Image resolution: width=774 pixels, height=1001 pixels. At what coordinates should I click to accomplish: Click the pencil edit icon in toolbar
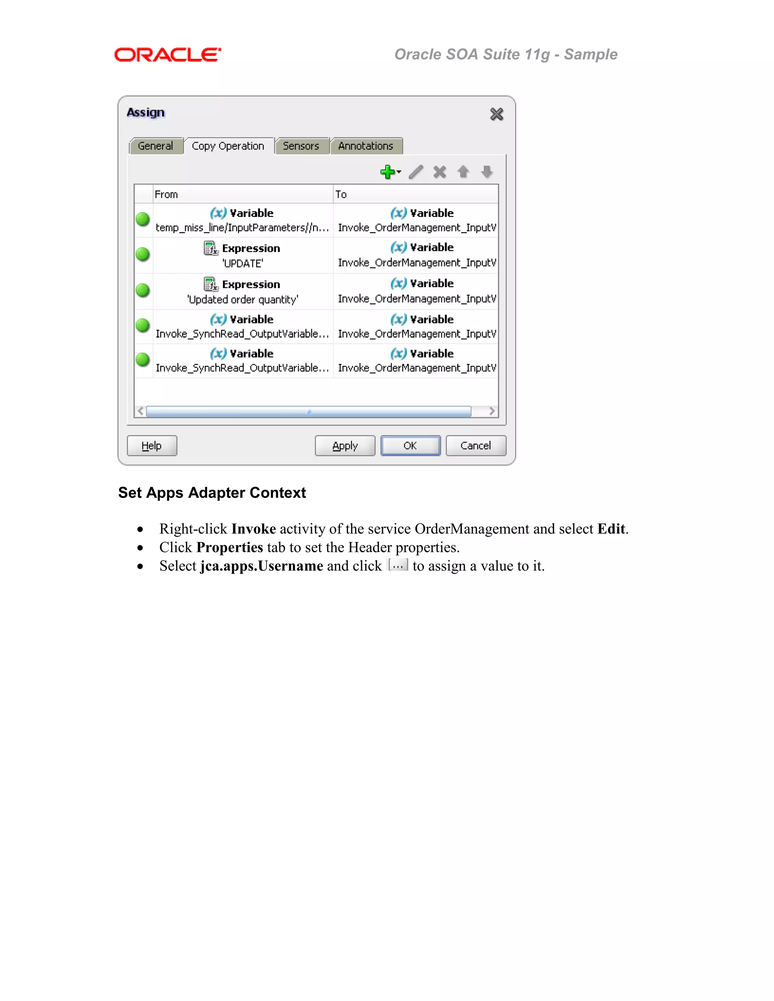(x=416, y=172)
